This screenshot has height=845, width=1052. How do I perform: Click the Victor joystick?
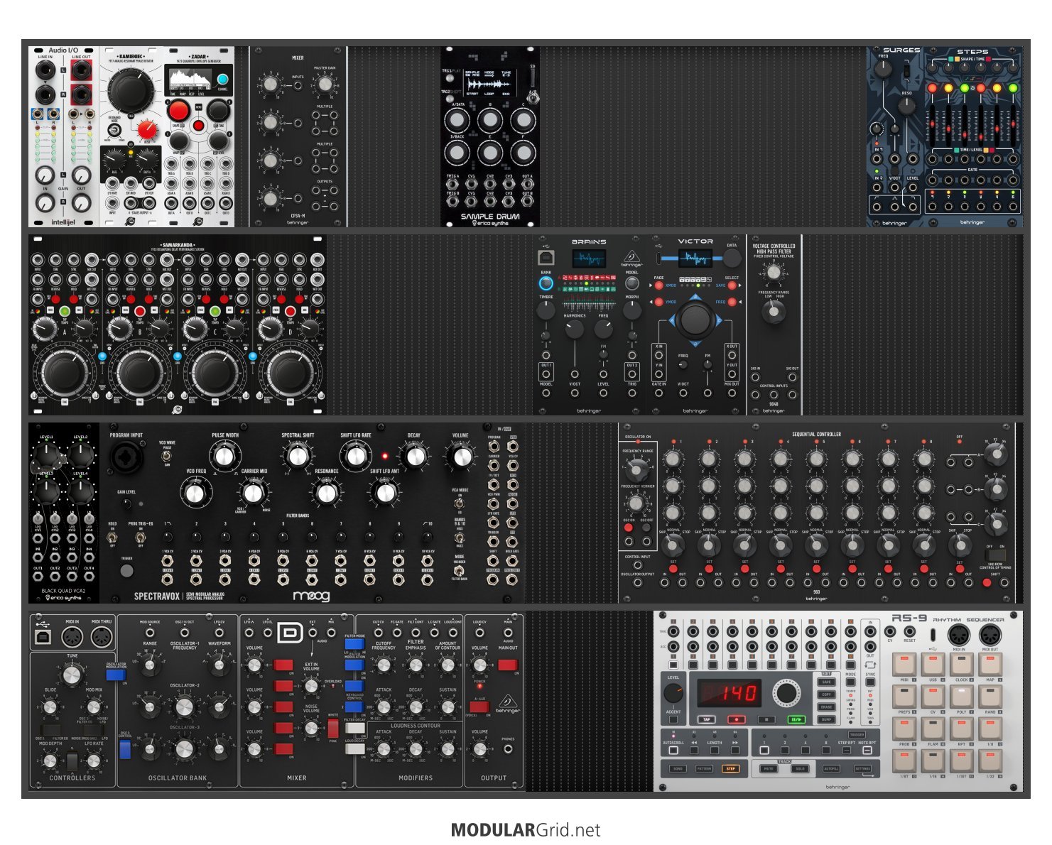coord(695,320)
